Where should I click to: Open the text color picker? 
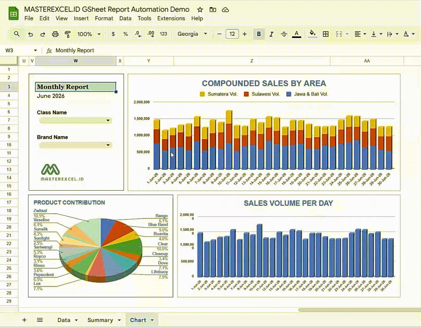[x=297, y=34]
